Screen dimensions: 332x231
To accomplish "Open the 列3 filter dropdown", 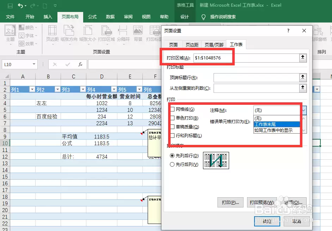I will pyautogui.click(x=83, y=89).
